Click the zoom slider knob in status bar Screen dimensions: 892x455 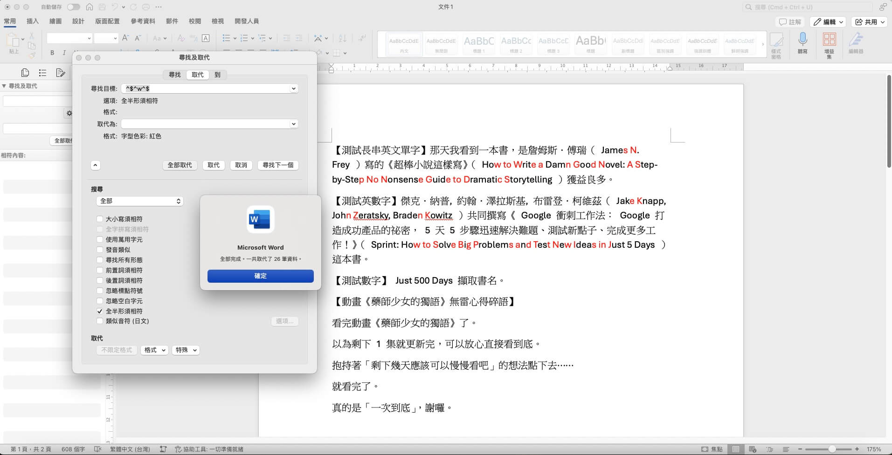point(832,449)
